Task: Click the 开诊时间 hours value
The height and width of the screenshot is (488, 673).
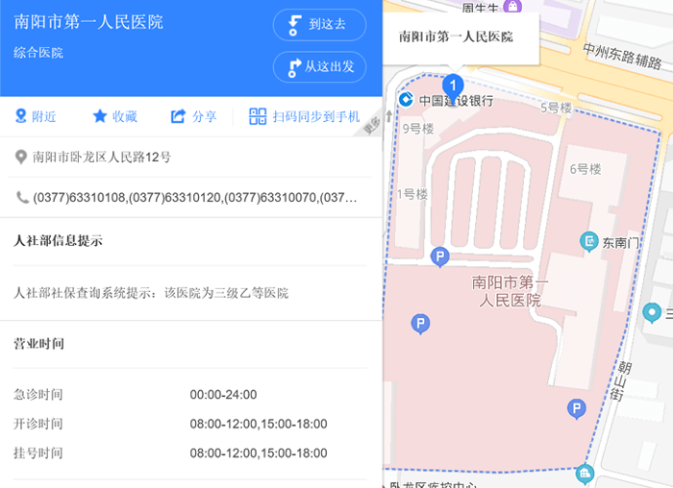Action: click(259, 424)
